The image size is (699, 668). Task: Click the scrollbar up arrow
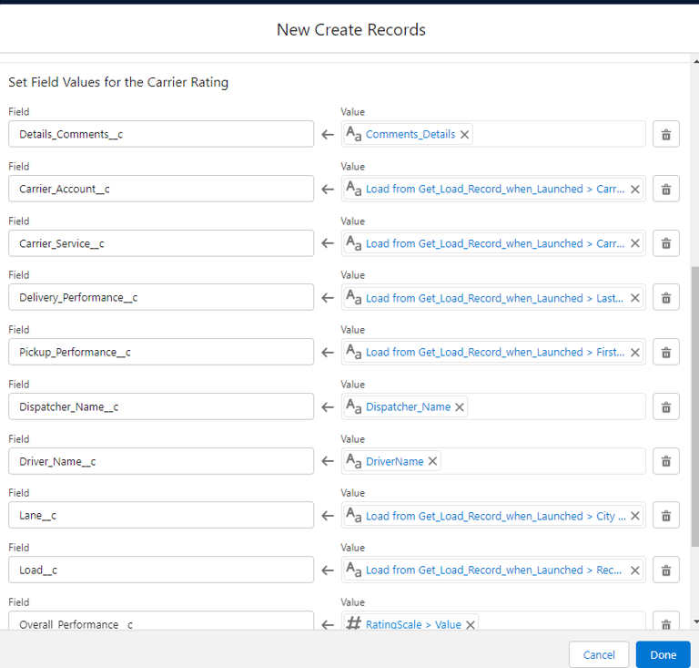pyautogui.click(x=696, y=61)
